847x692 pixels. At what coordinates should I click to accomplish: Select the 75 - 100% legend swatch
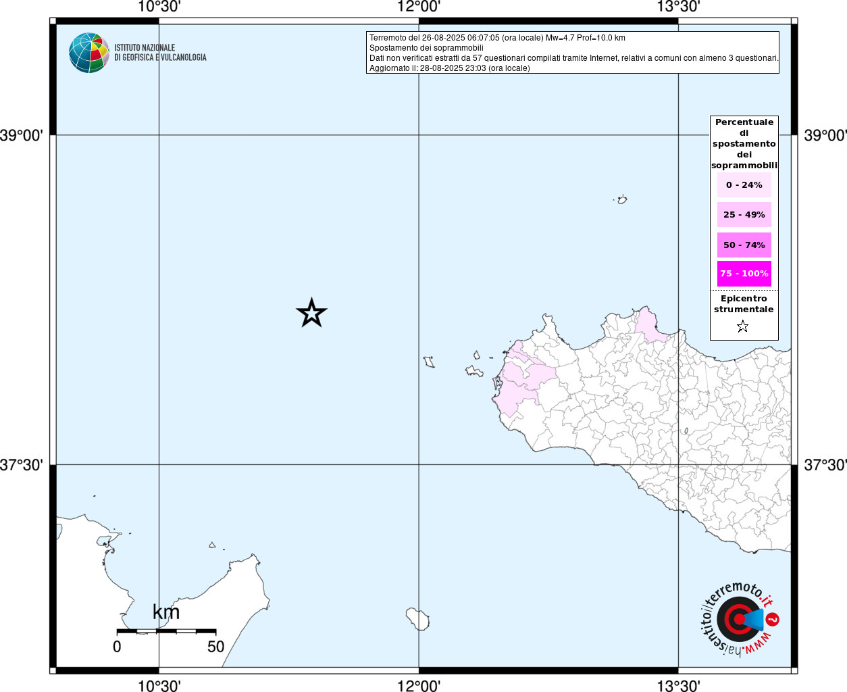coord(744,274)
